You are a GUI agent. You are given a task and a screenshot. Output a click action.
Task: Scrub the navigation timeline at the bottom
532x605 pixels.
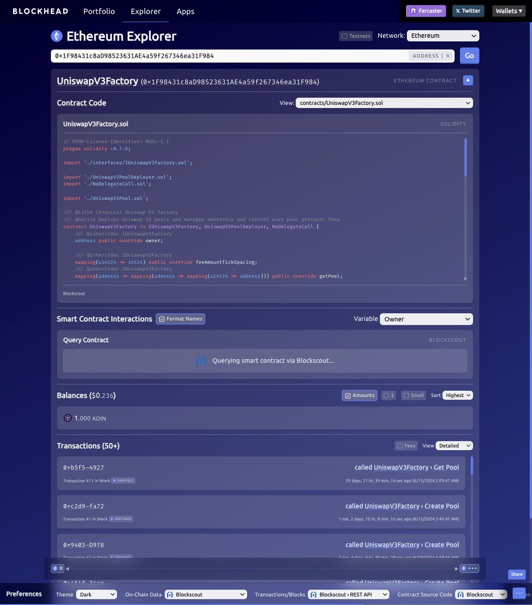tap(262, 568)
